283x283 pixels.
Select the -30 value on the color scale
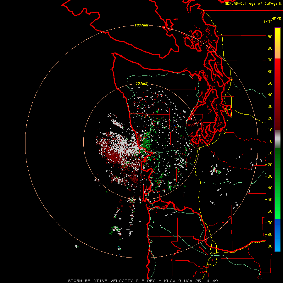pos(269,176)
